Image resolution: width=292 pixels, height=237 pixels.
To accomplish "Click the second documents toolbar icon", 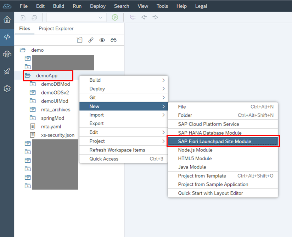I will tap(34, 17).
